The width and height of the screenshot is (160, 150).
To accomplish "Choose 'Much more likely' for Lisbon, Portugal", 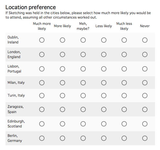I will point(42,69).
